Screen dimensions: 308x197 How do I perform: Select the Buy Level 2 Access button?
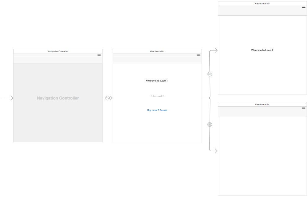coord(157,110)
